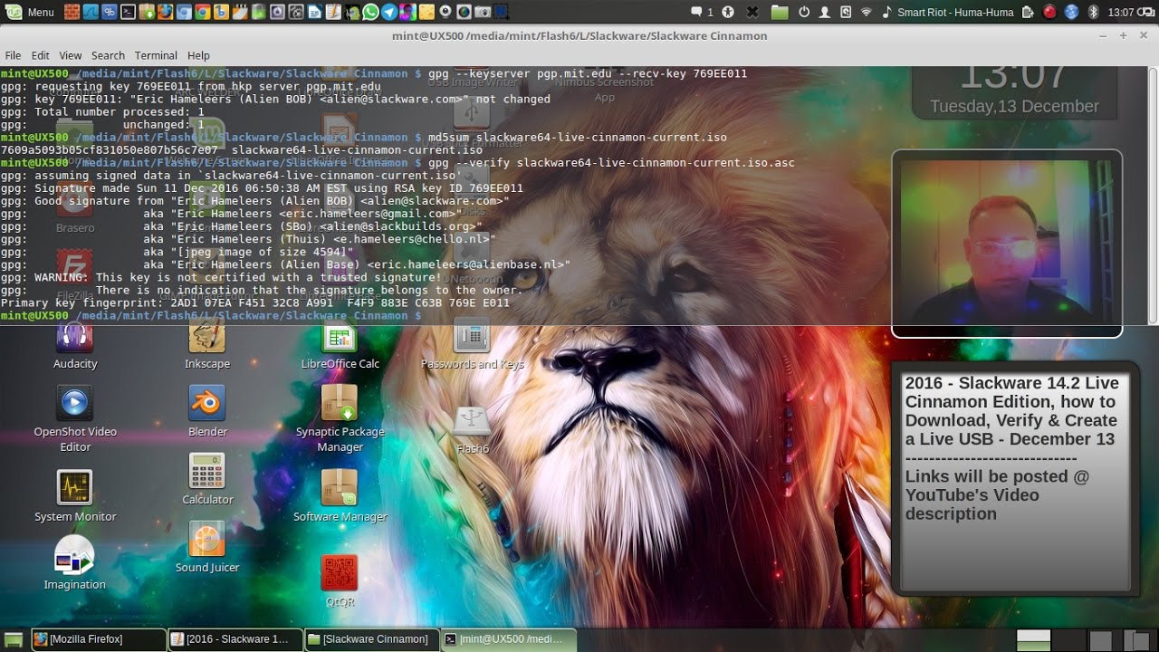
Task: Open sound applet showing Smart Riot - Huma-Huma
Action: point(947,12)
